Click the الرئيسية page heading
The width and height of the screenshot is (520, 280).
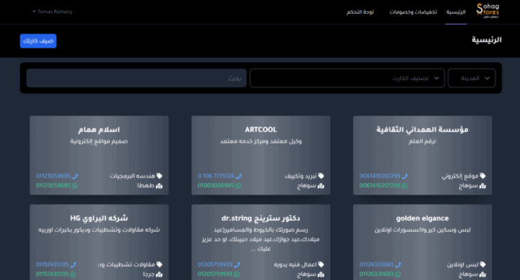(x=487, y=40)
